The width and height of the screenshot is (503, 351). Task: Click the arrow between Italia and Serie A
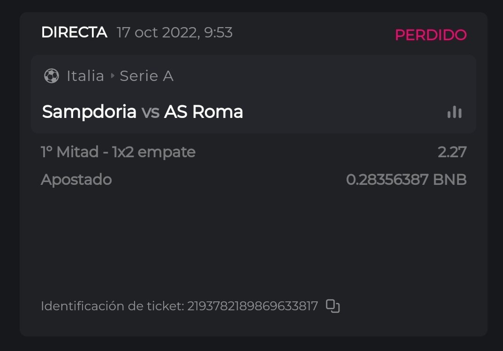pos(113,76)
